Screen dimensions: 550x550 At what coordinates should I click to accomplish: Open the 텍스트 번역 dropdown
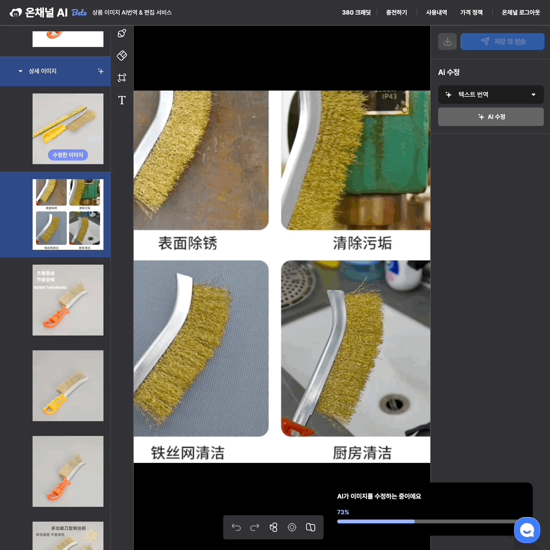click(491, 95)
